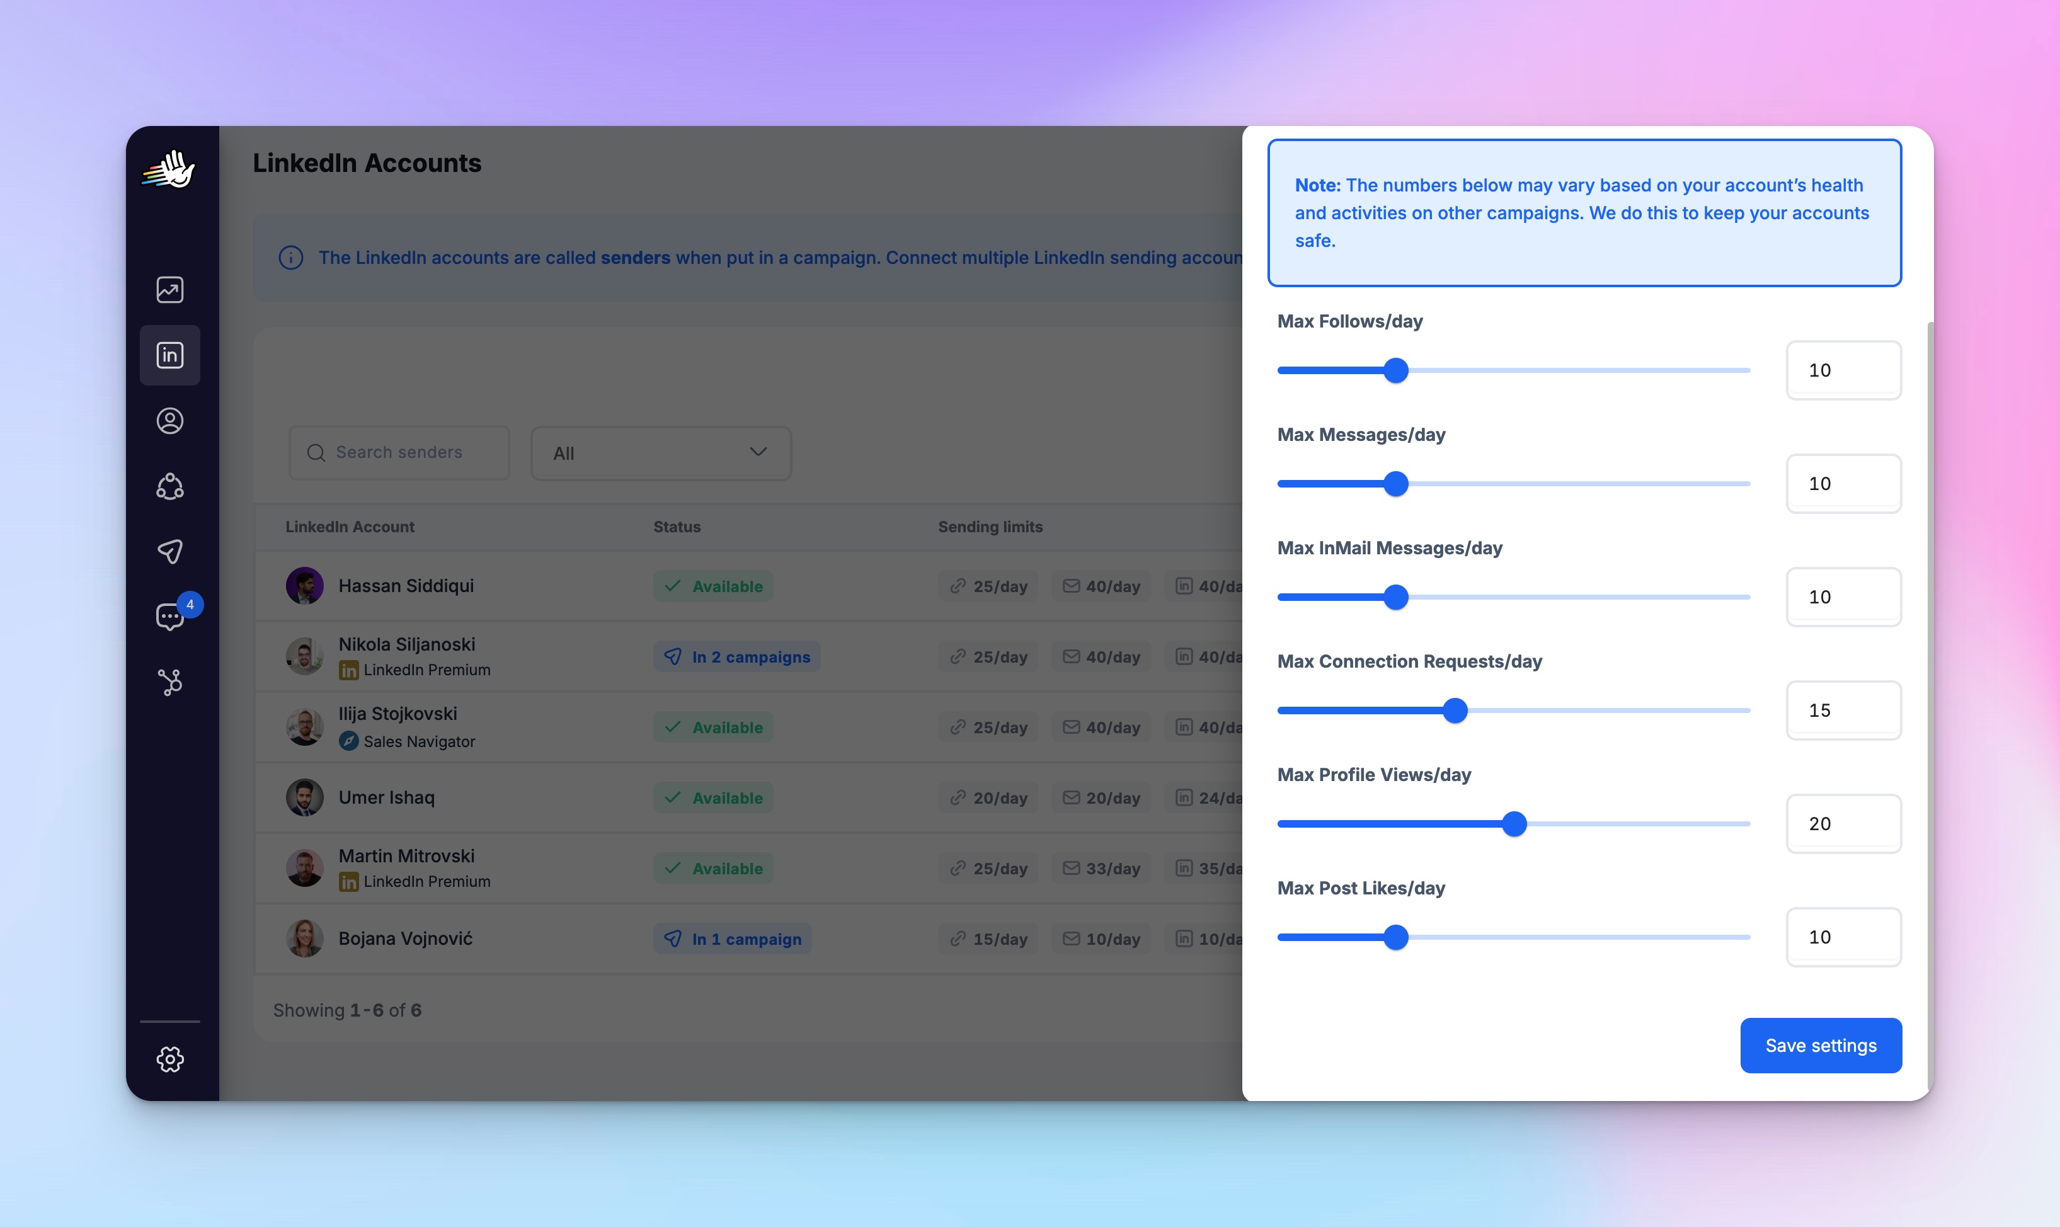Screen dimensions: 2060x1227
Task: Click Martin Mitrovski's 33/day message limit chip
Action: tap(1102, 868)
